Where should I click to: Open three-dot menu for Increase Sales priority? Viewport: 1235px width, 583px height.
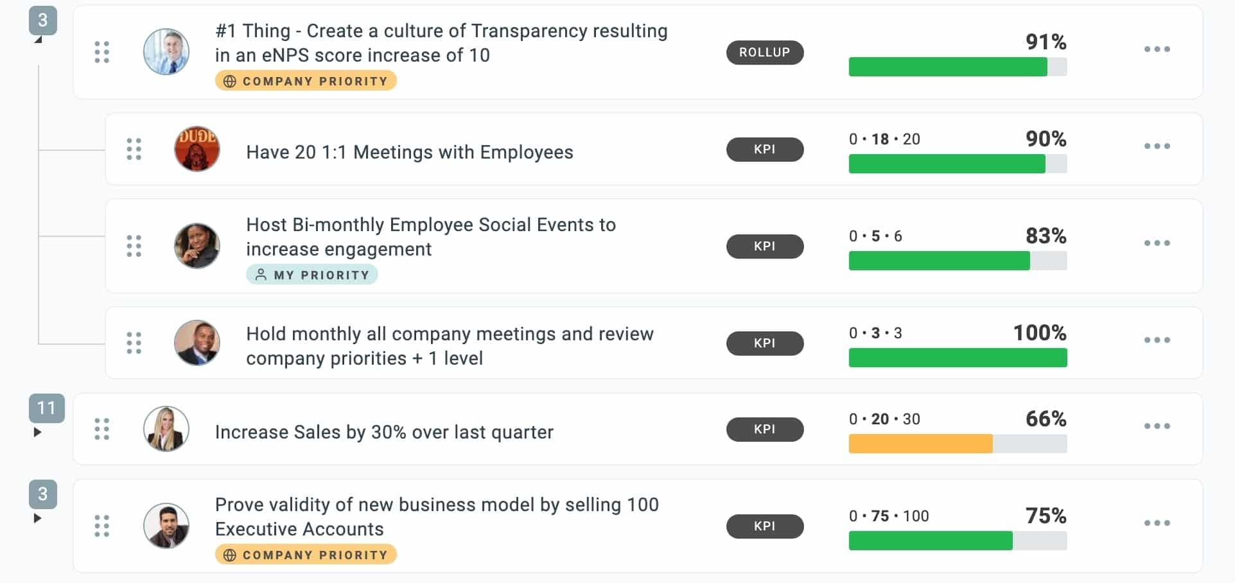1157,426
